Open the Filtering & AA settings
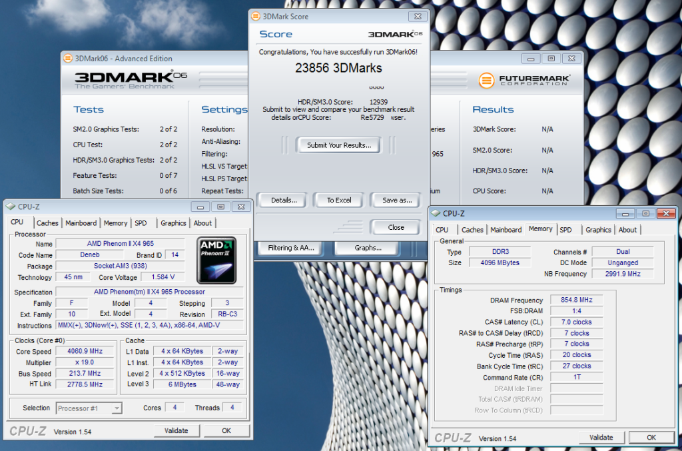This screenshot has height=451, width=682. [x=289, y=247]
